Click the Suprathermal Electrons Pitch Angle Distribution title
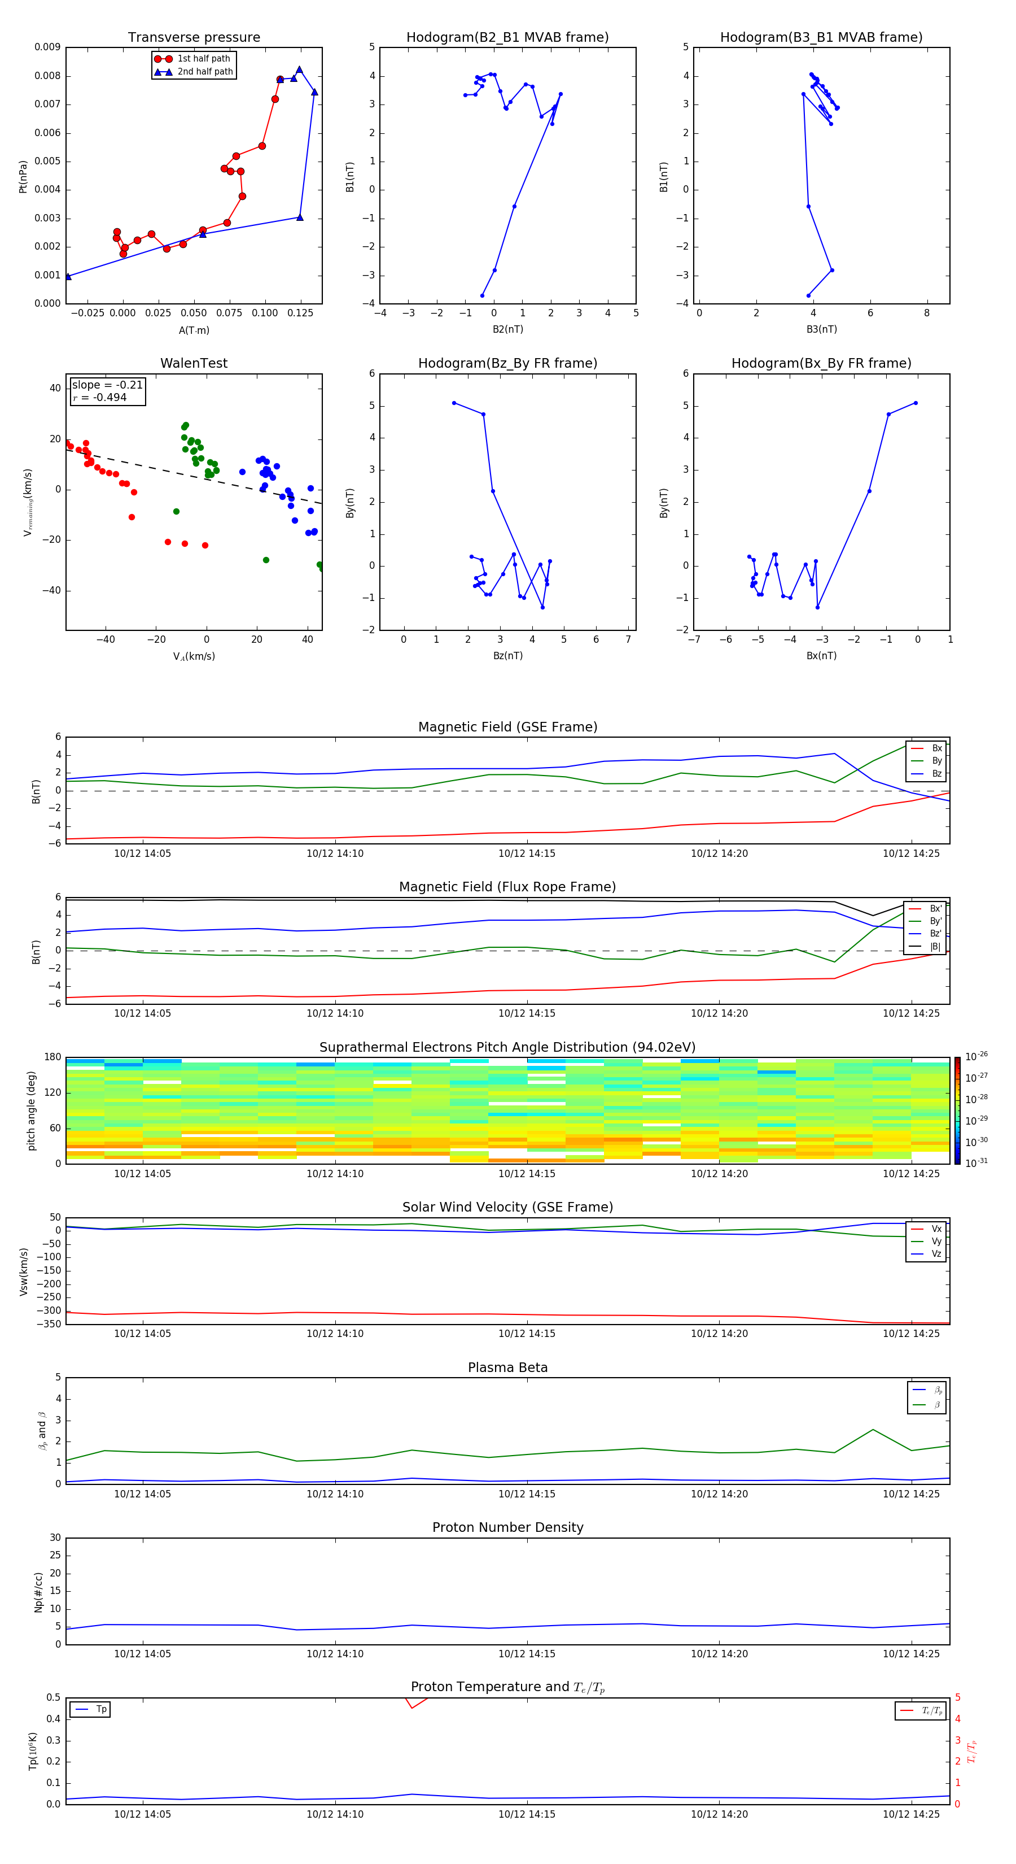The image size is (1016, 1864). 507,1048
